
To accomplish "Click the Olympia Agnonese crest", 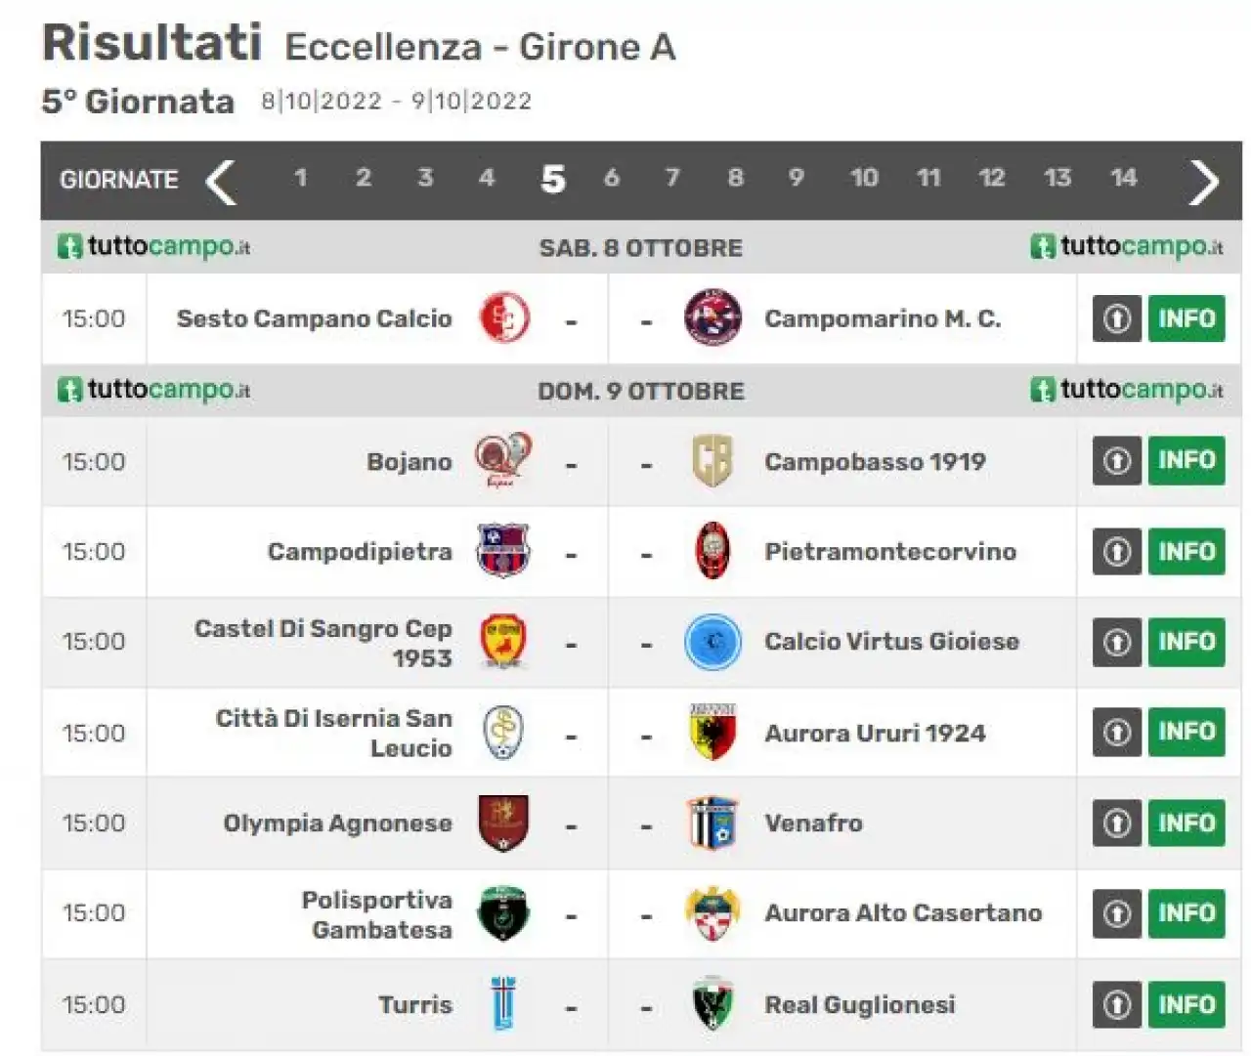I will pos(503,824).
